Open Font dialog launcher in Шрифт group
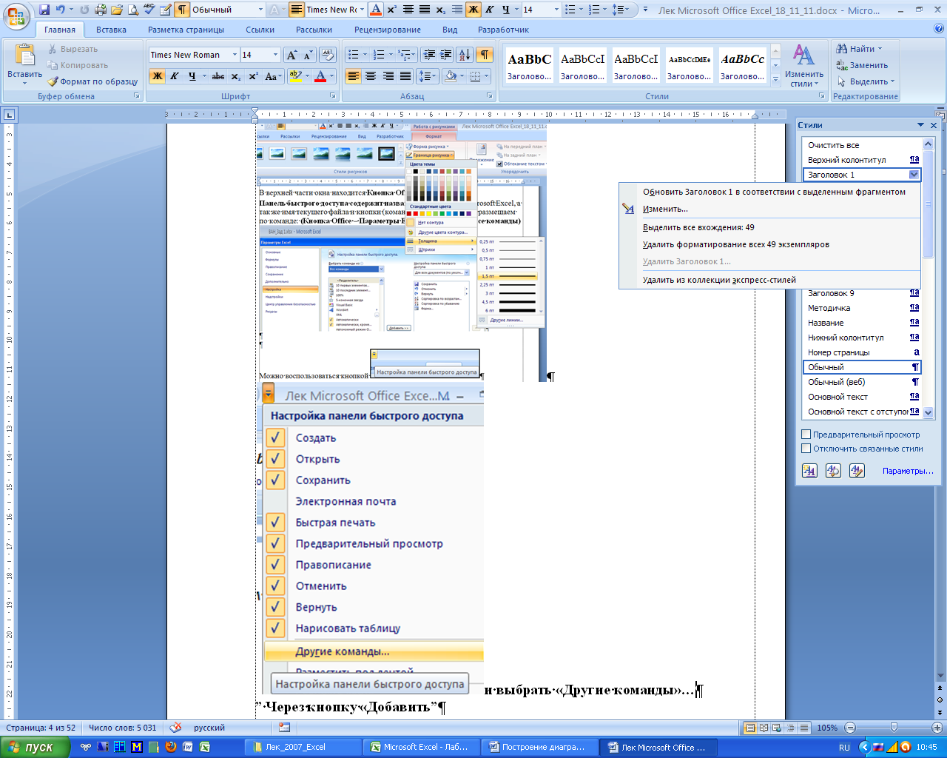Screen dimensions: 947x758 [x=333, y=96]
